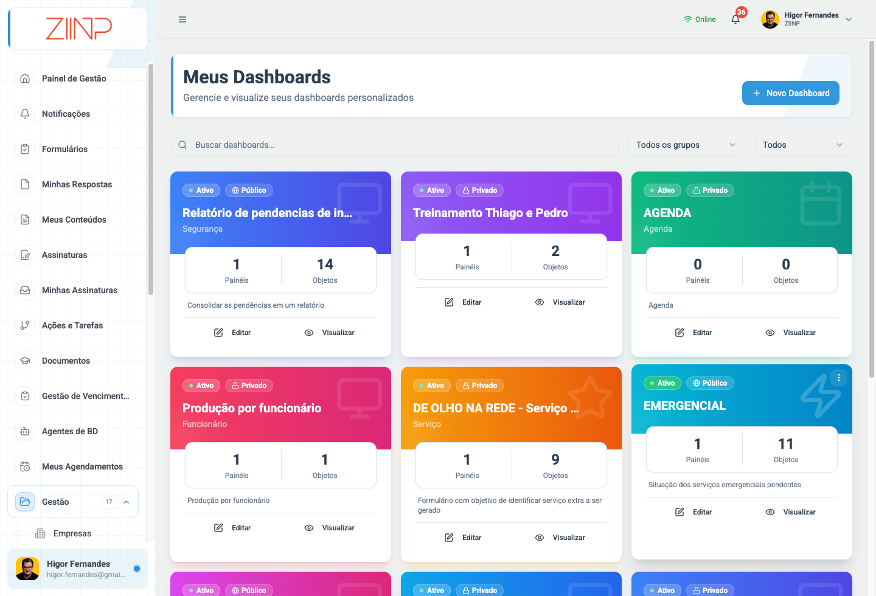This screenshot has width=876, height=596.
Task: Click the Higor Fernandes profile card in sidebar
Action: [x=77, y=569]
